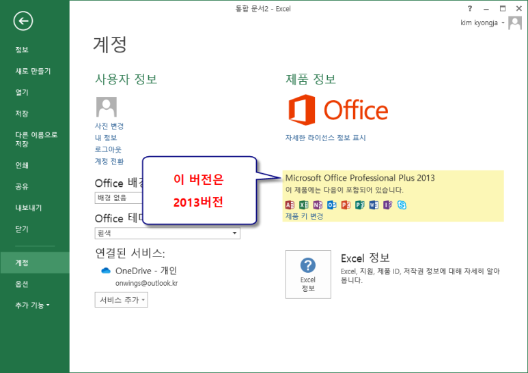Click the 사진 변경 link
The image size is (528, 373).
click(109, 126)
